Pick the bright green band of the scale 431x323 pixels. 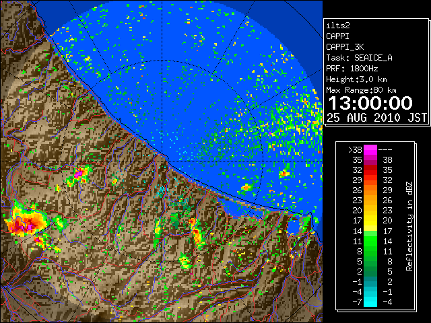(370, 241)
